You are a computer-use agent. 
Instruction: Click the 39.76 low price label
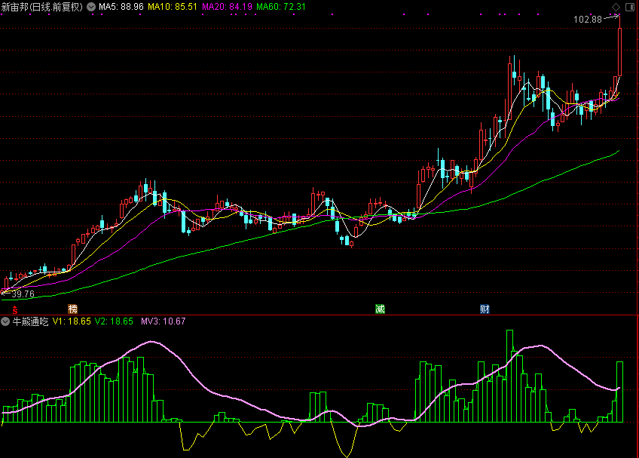[23, 294]
